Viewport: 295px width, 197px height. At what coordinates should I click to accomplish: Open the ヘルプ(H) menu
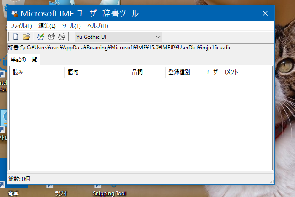98,26
